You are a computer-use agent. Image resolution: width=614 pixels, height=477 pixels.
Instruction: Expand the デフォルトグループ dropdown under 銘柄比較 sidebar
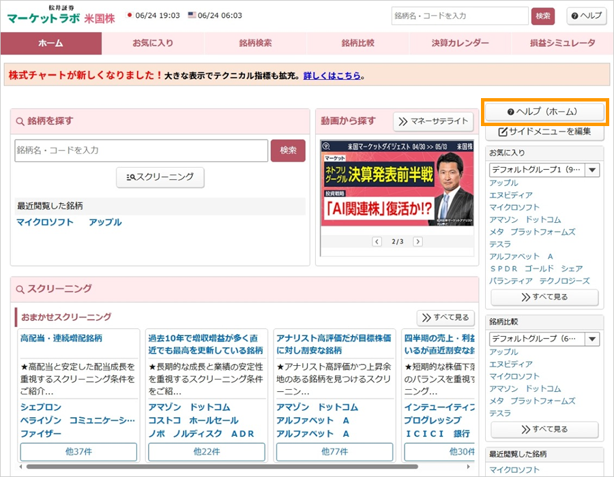(x=544, y=339)
